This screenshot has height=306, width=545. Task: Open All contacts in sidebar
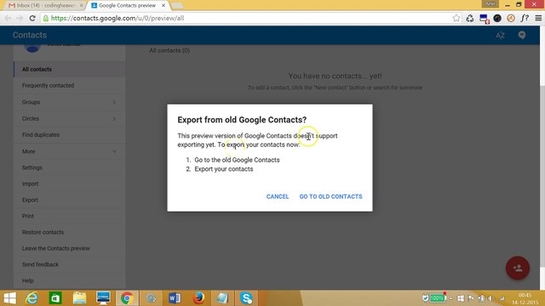pos(70,70)
